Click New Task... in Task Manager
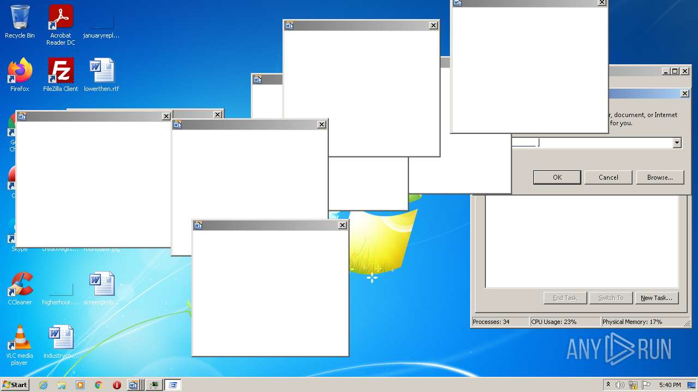Viewport: 698px width, 392px height. [657, 298]
